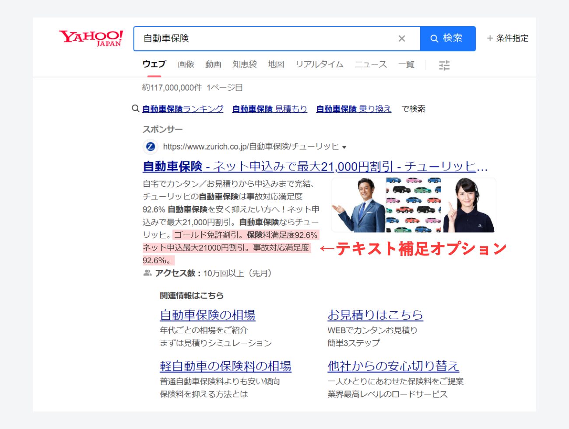Open ad title 自動車保険 - ネット申込みで最大21,000円割引
569x429 pixels.
[x=315, y=167]
